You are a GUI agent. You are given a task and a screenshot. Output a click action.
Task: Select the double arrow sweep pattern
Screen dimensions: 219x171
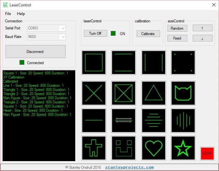[x=124, y=121]
